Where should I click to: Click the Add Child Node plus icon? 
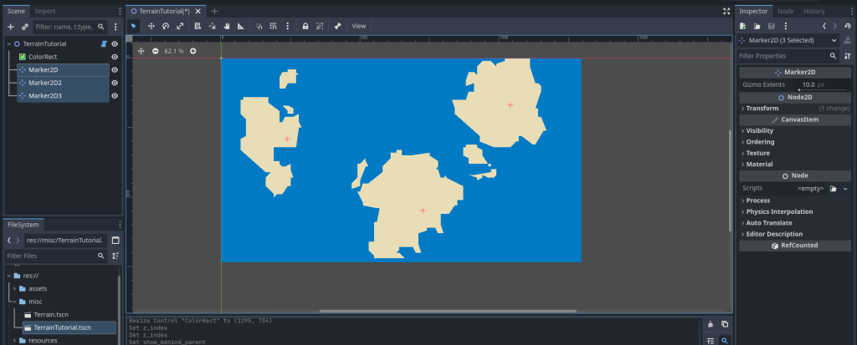(x=11, y=27)
